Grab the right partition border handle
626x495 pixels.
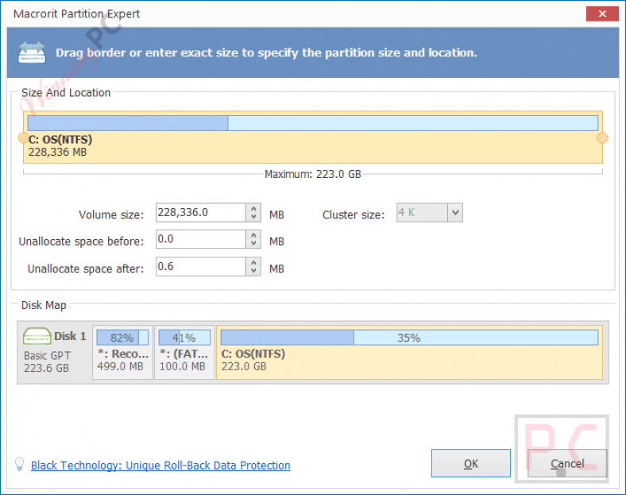[x=602, y=137]
